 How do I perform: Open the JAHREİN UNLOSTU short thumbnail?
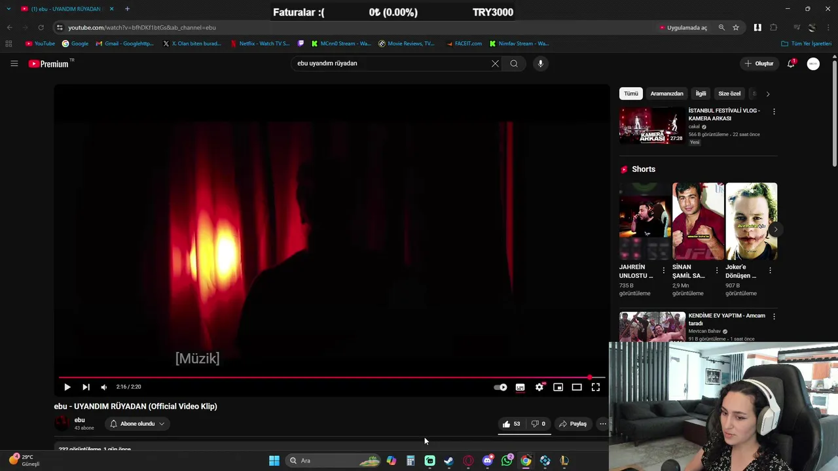(645, 221)
